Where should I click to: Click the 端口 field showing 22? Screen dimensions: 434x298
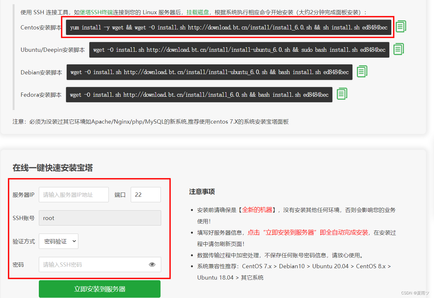[x=146, y=195]
